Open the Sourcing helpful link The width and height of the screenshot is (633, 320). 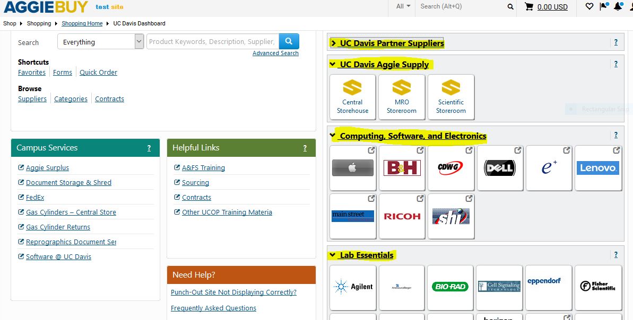tap(195, 183)
